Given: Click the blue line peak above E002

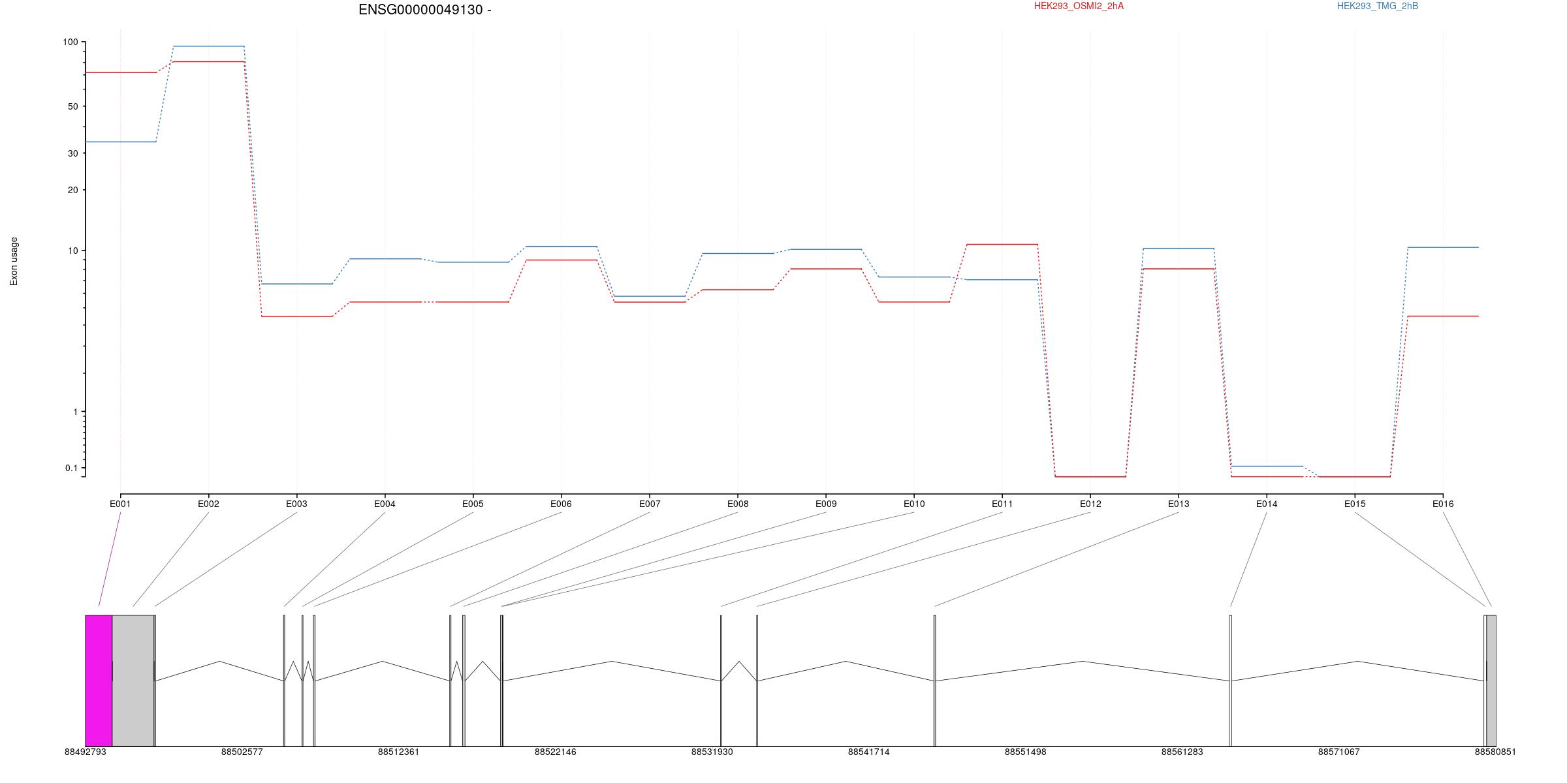Looking at the screenshot, I should pos(209,46).
